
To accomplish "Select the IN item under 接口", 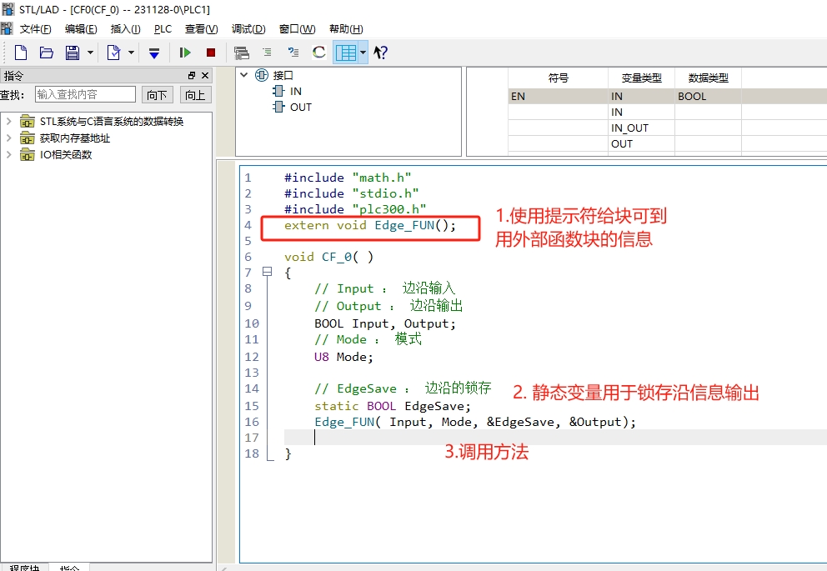I will coord(296,91).
